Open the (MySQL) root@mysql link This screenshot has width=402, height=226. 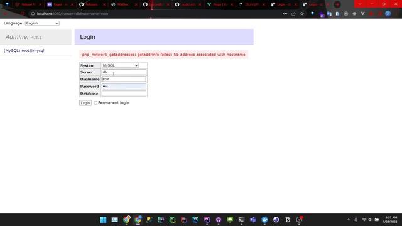24,51
